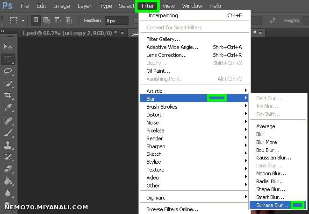The width and height of the screenshot is (309, 214).
Task: Select the Move tool
Action: pos(8,47)
